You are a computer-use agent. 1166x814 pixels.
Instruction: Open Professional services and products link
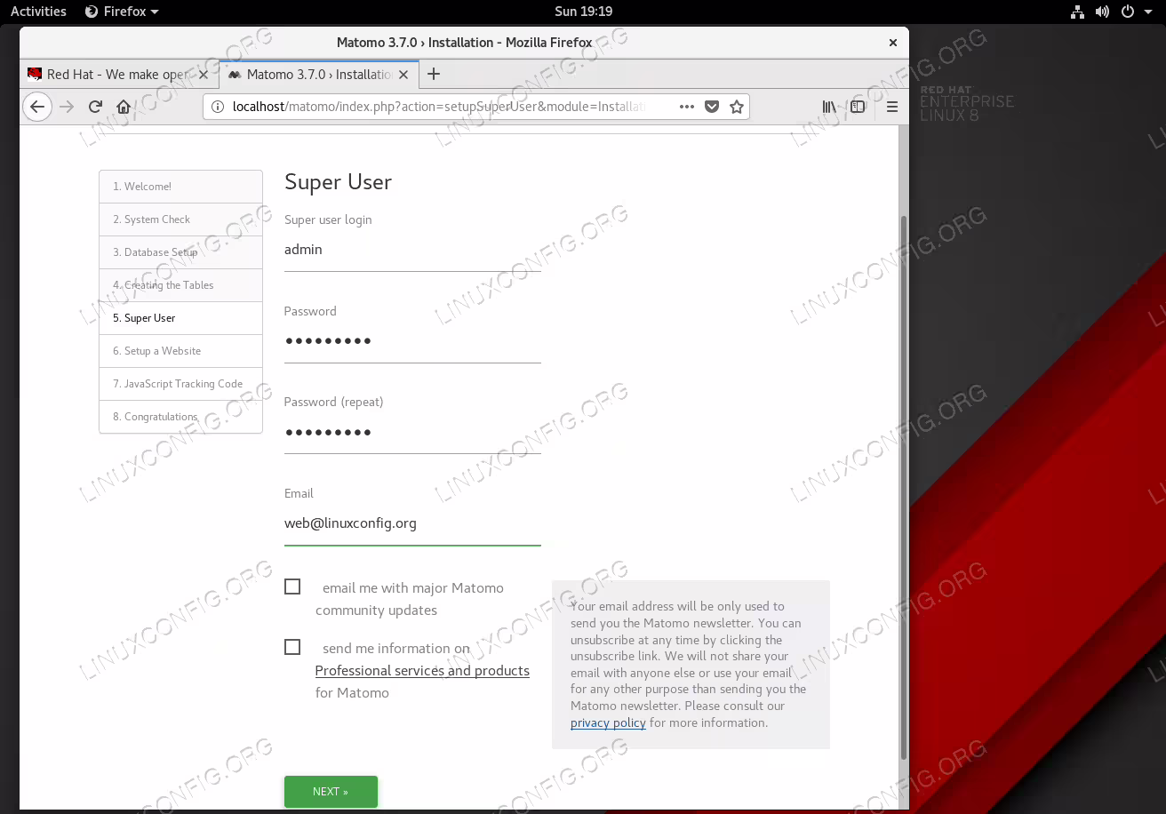pos(422,671)
